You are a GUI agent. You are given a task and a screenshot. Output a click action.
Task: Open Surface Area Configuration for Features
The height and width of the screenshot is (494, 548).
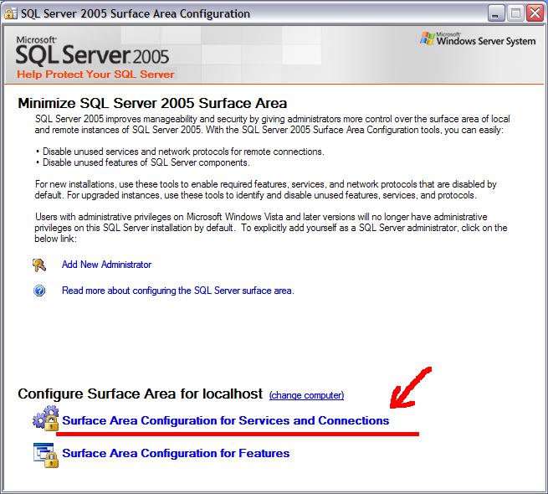pos(176,453)
